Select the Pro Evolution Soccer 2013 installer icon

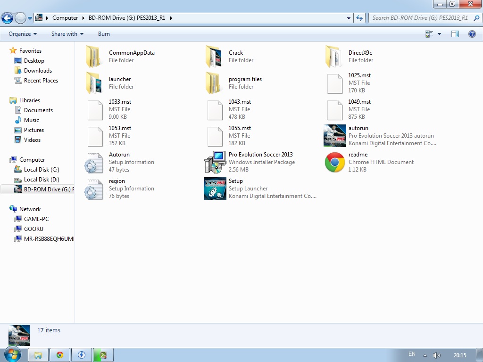(x=215, y=162)
